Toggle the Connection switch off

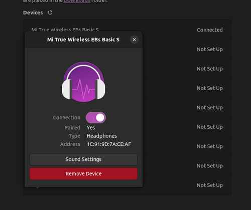click(x=96, y=118)
